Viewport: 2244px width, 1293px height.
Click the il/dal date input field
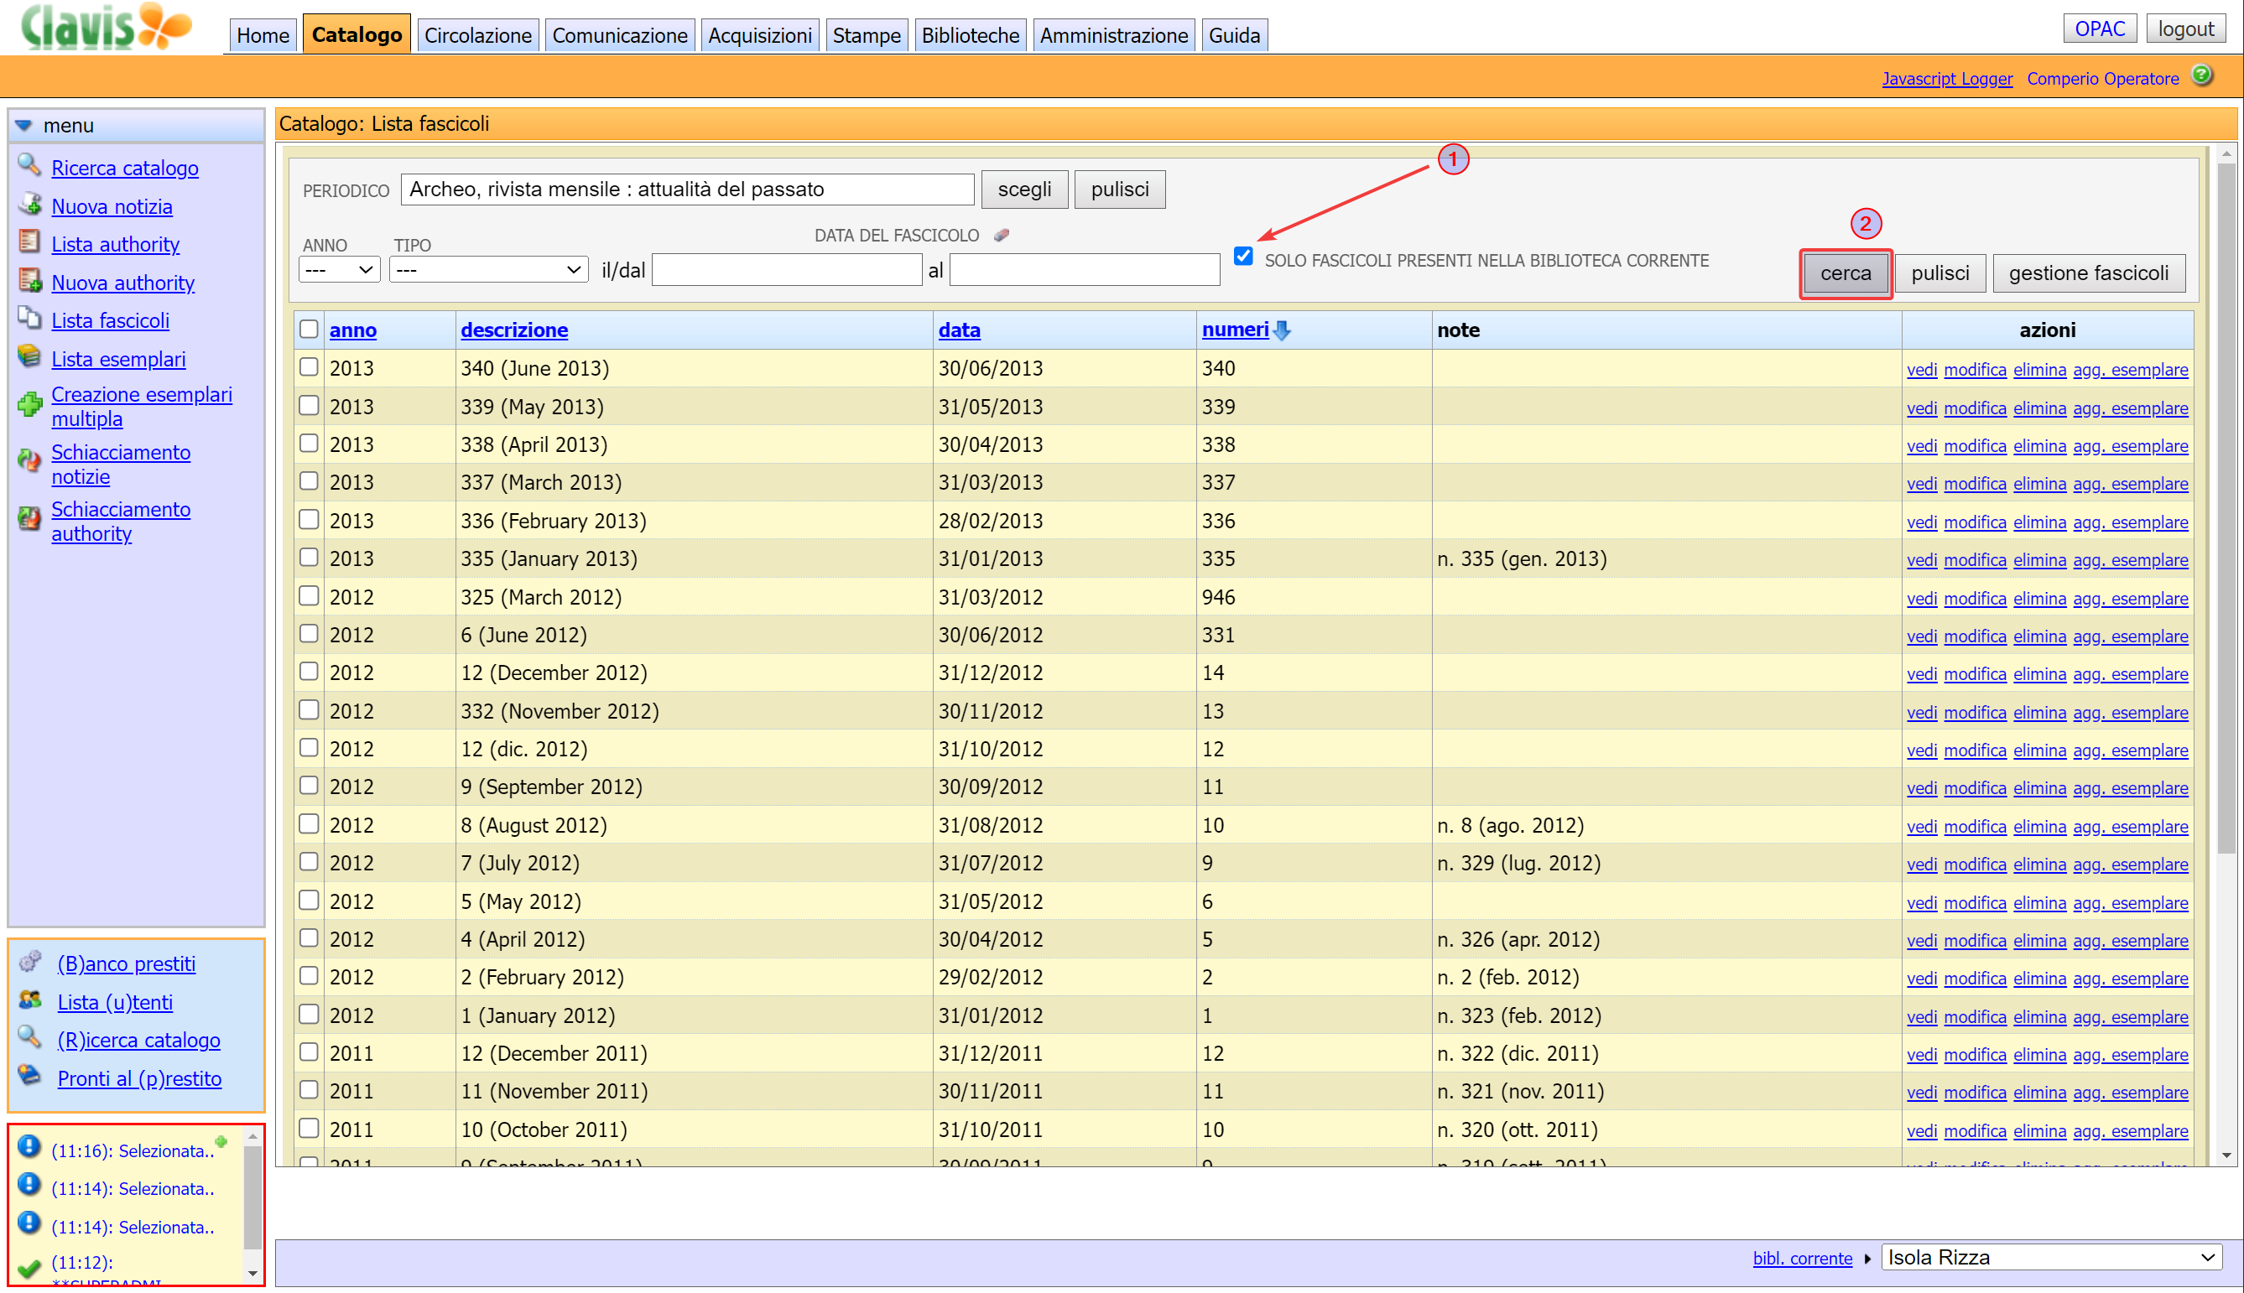click(786, 270)
